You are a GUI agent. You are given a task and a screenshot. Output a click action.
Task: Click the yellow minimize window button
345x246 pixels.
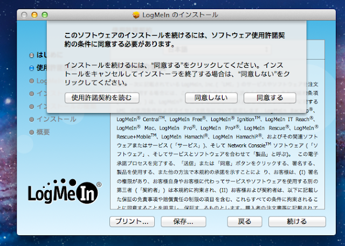pos(34,15)
